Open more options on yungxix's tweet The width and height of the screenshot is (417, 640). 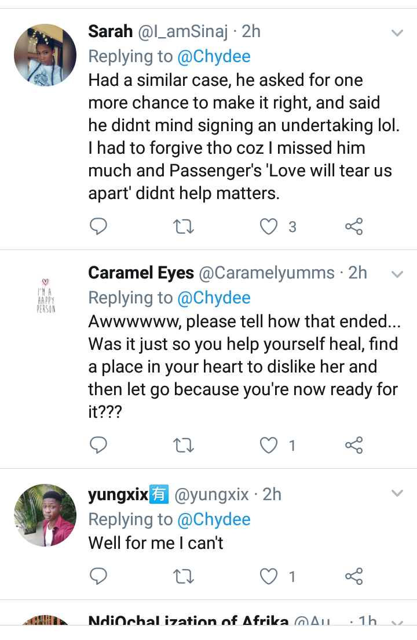tap(397, 494)
